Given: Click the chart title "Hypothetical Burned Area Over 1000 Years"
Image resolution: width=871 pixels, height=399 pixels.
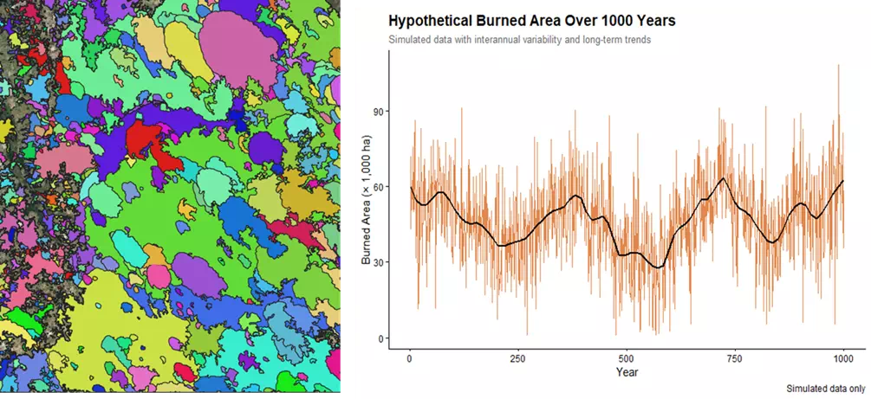Looking at the screenshot, I should point(531,22).
